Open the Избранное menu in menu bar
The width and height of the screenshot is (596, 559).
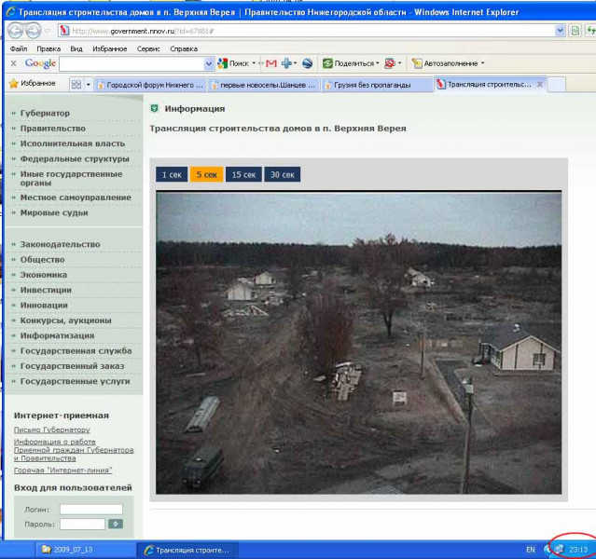(x=109, y=48)
